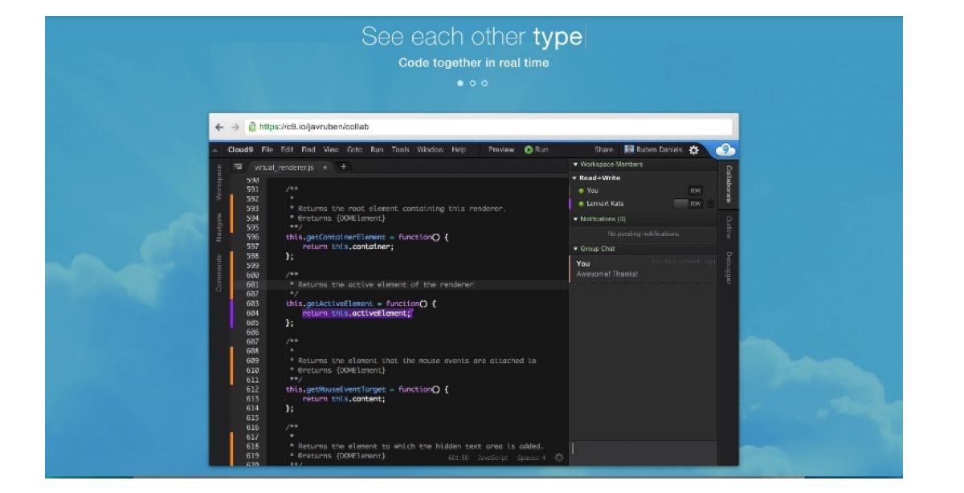This screenshot has height=493, width=964.
Task: Open the Run menu in the menu bar
Action: coord(377,149)
